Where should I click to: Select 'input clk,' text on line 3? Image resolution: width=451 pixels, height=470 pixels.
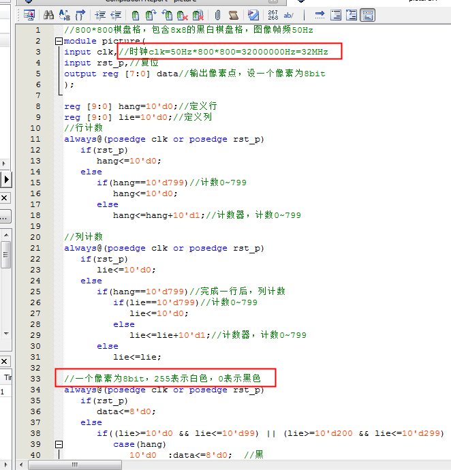pyautogui.click(x=90, y=52)
